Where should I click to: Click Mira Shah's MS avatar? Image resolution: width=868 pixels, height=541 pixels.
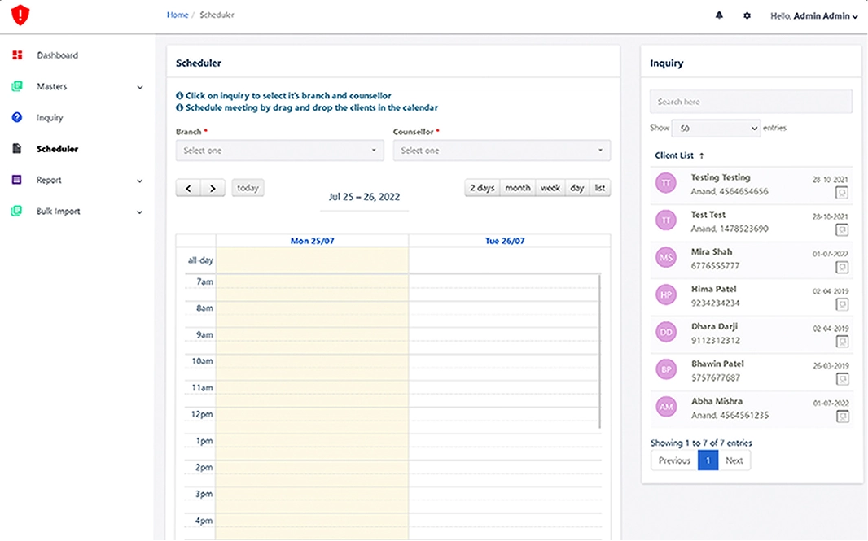[x=666, y=258]
